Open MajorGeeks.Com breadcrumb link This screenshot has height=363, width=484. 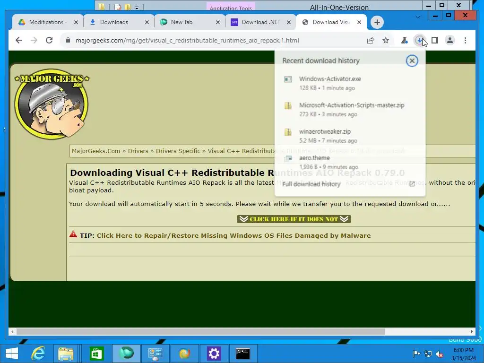(95, 151)
